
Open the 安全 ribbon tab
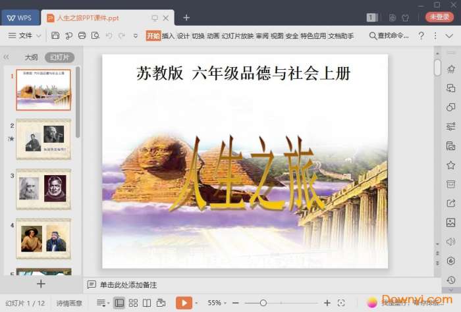click(292, 36)
